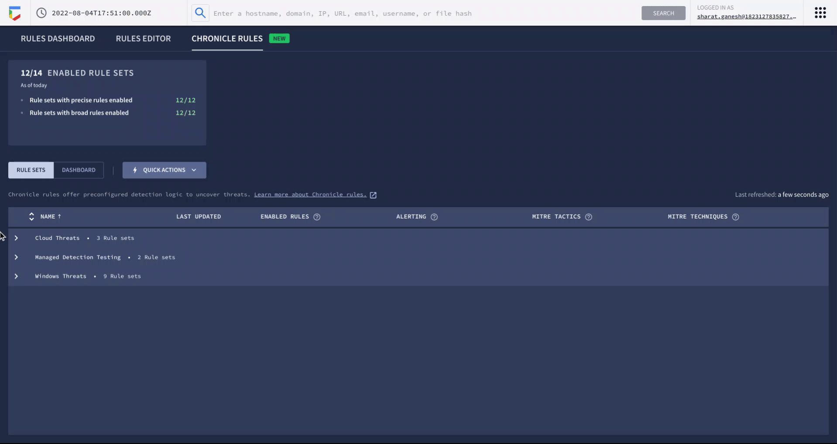This screenshot has width=837, height=444.
Task: Expand the Windows Threats row
Action: pyautogui.click(x=16, y=276)
